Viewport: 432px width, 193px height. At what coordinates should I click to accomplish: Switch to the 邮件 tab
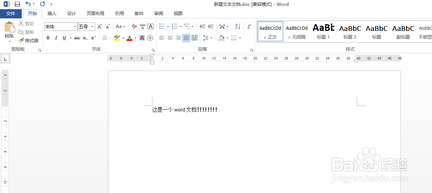[x=139, y=14]
